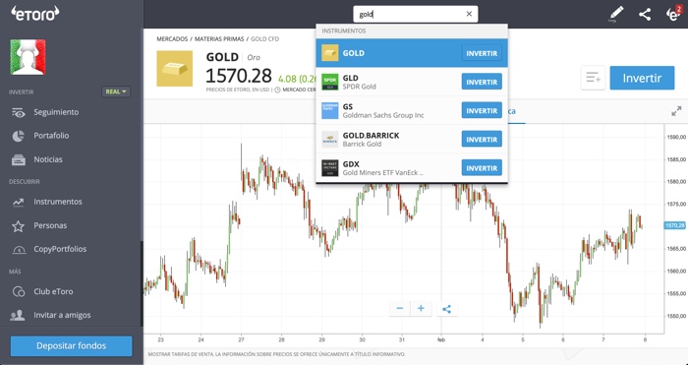Click the Club eToro icon
This screenshot has width=688, height=365.
click(19, 291)
